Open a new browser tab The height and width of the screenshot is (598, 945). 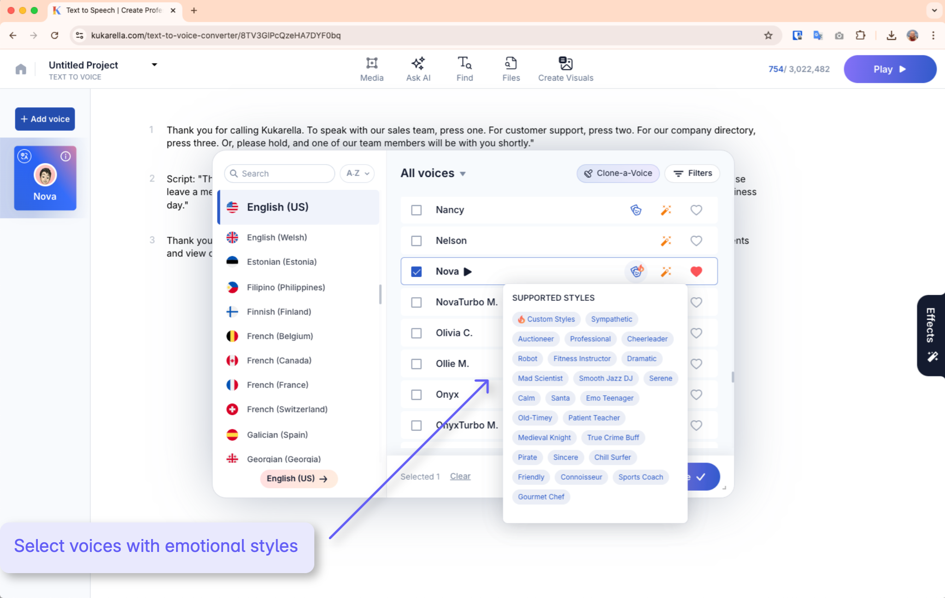[194, 10]
